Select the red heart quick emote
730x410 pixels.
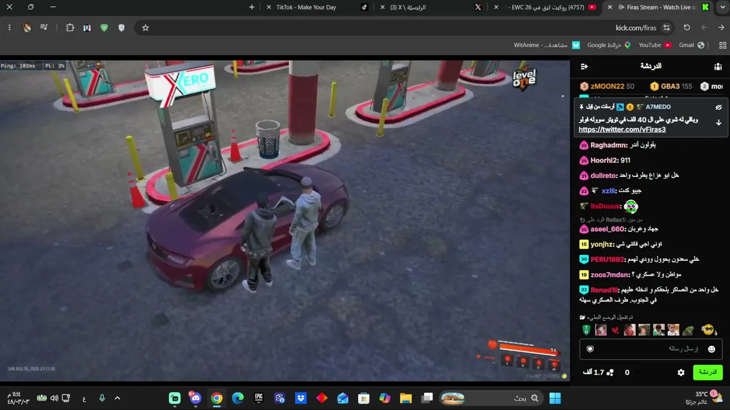coord(615,330)
